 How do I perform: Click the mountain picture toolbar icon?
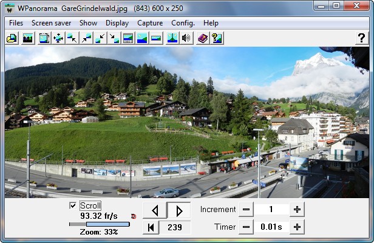pyautogui.click(x=28, y=38)
